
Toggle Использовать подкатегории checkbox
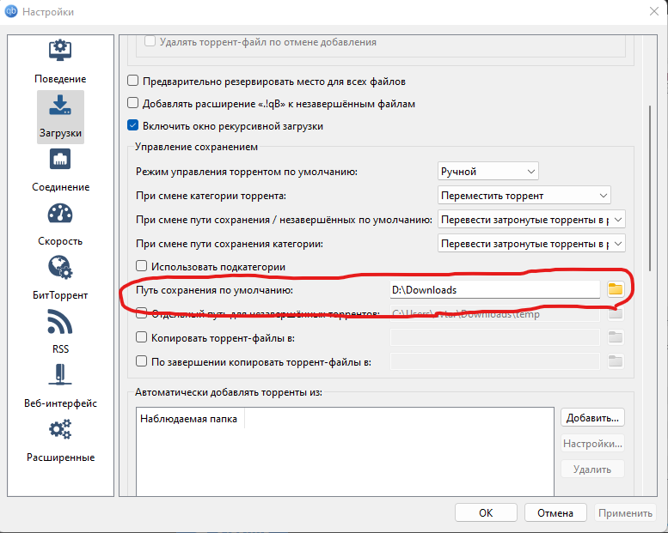point(141,266)
